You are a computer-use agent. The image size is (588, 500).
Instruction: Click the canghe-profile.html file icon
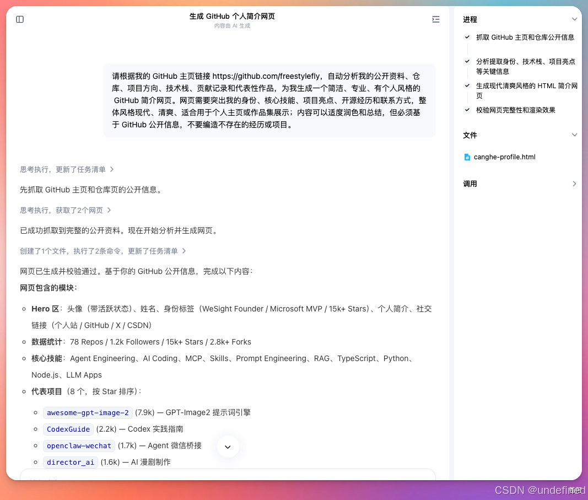point(467,157)
